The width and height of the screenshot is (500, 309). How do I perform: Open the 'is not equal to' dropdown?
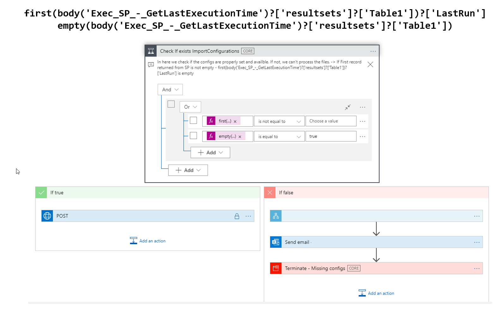coord(279,121)
